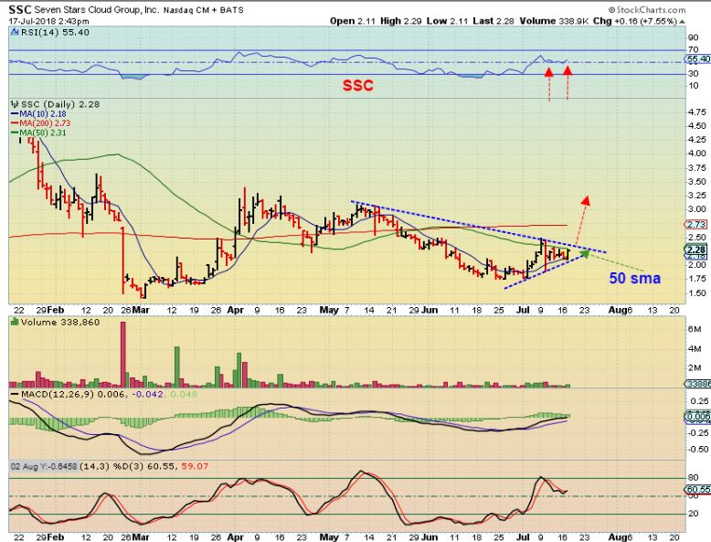711x542 pixels.
Task: Click the Last 2.28 value in header
Action: 493,21
